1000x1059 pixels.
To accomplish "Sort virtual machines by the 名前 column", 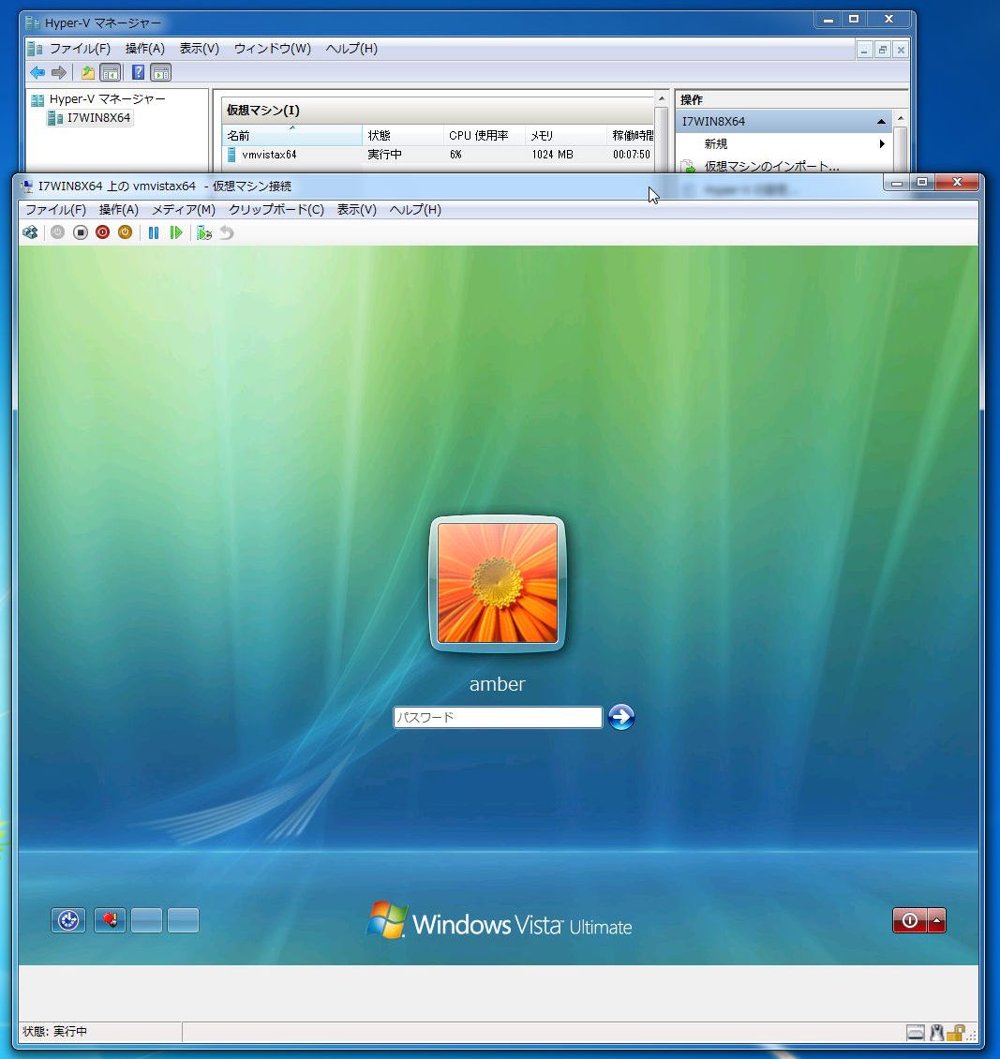I will click(291, 136).
